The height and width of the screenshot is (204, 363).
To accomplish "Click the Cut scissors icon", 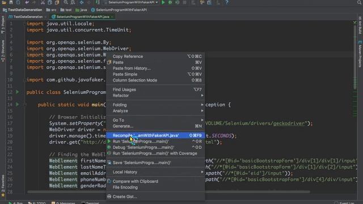I will point(43,2).
